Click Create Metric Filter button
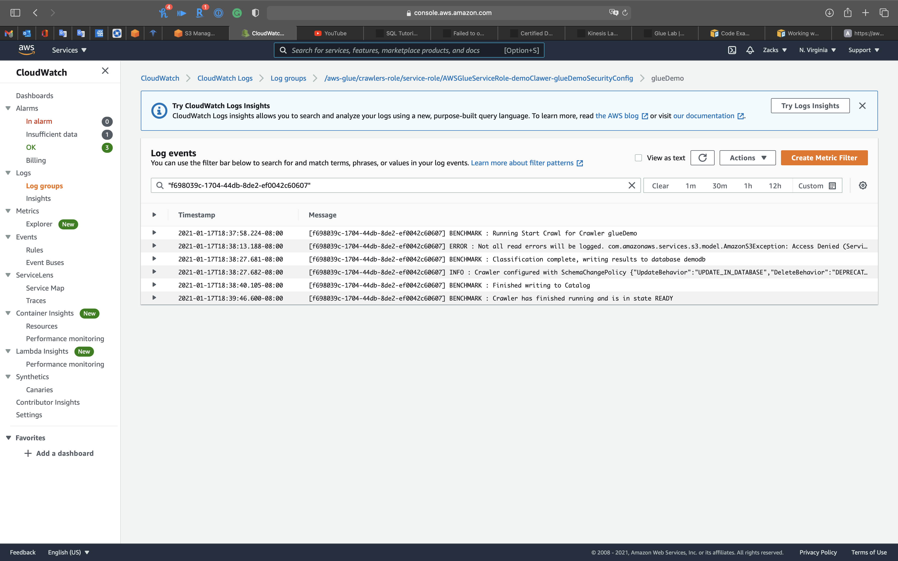Image resolution: width=898 pixels, height=561 pixels. pyautogui.click(x=824, y=158)
